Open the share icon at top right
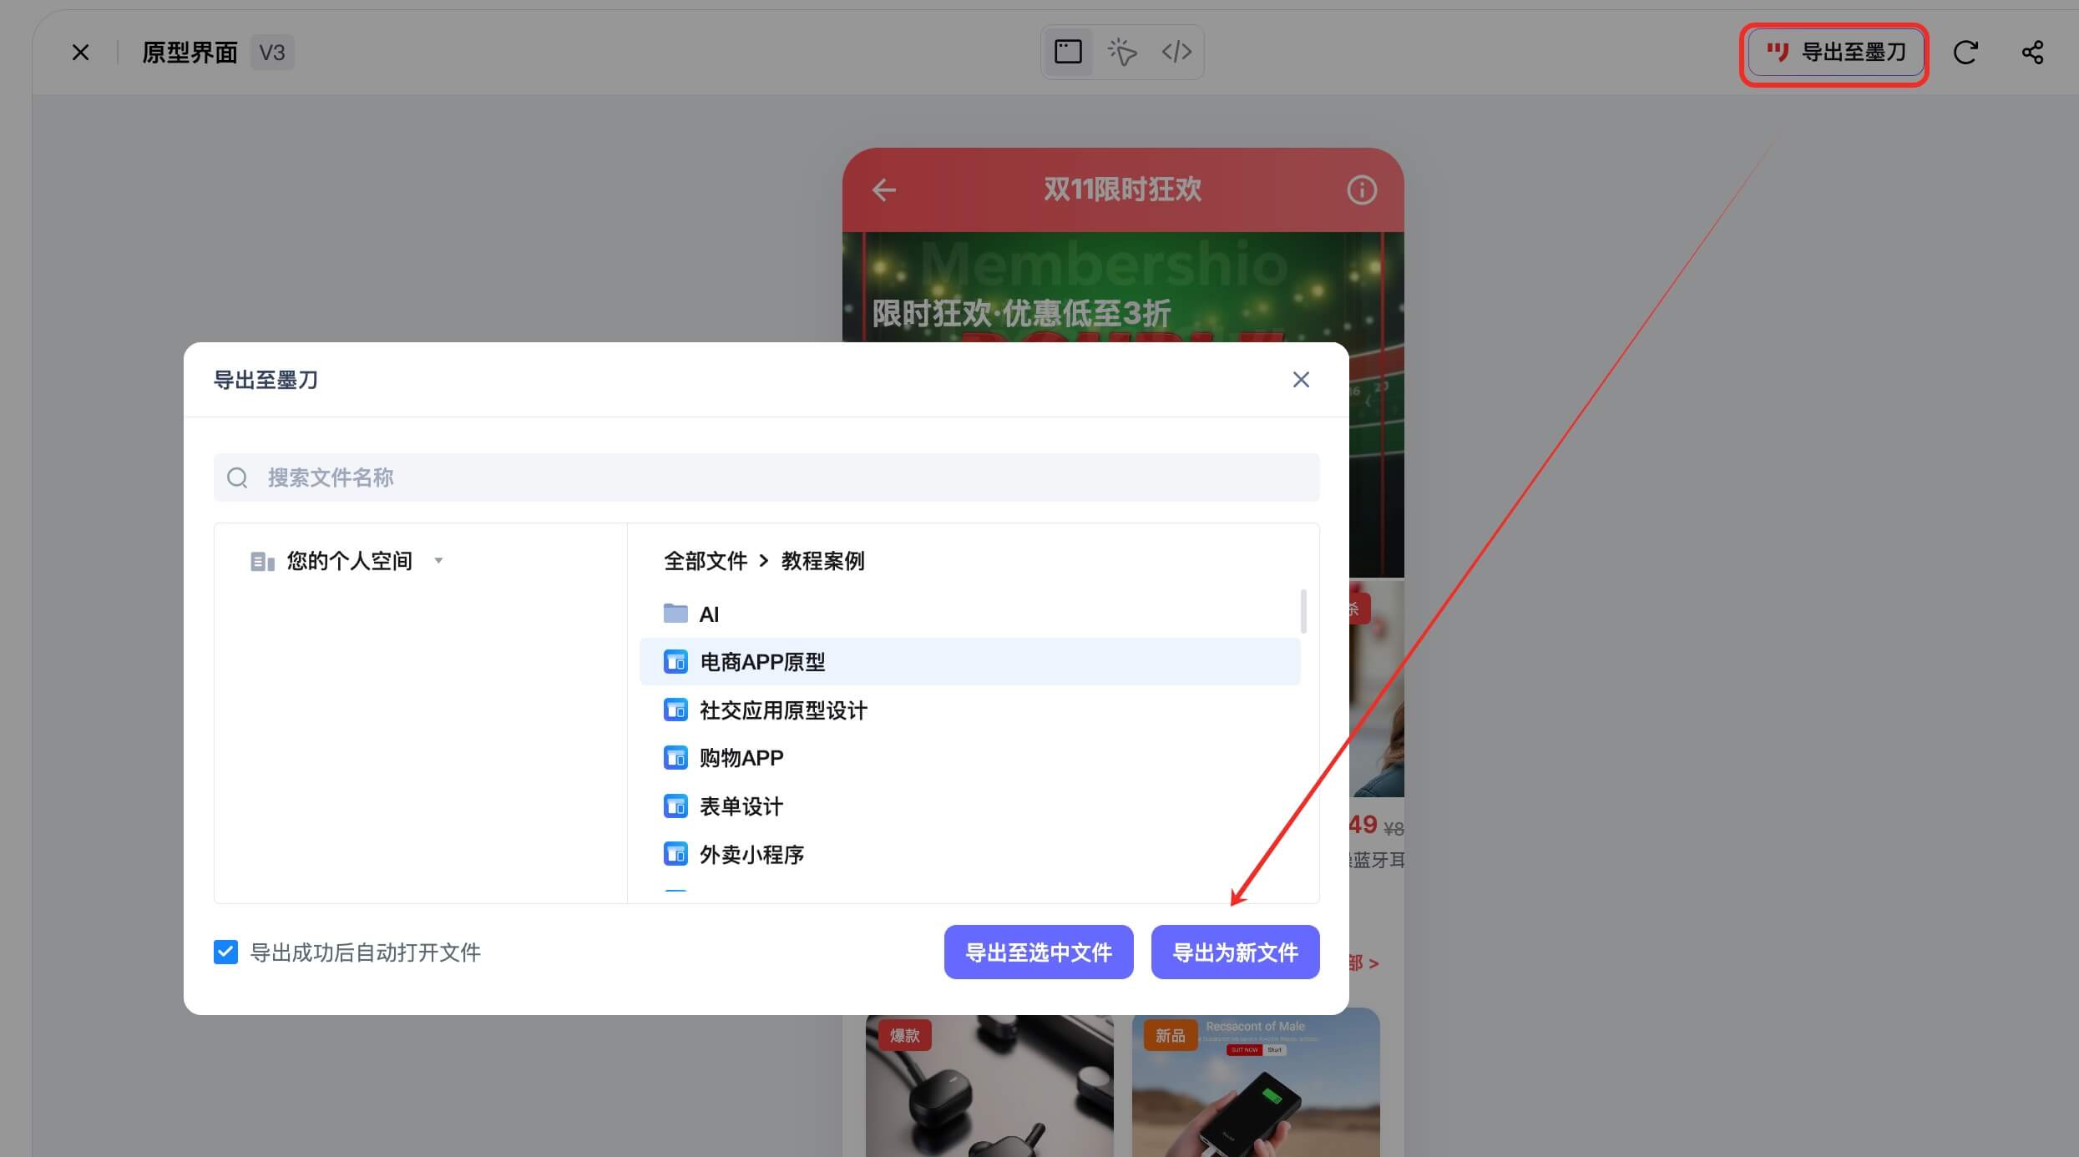 pyautogui.click(x=2032, y=53)
